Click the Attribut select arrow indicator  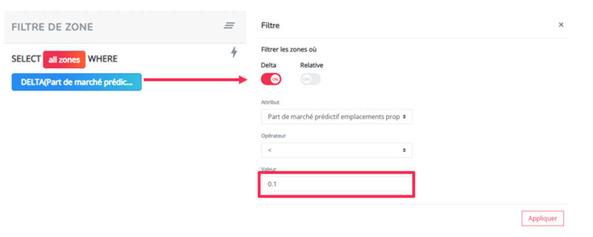[404, 117]
